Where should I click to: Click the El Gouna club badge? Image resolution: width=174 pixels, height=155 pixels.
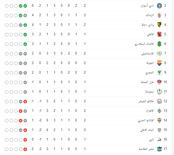pyautogui.click(x=159, y=63)
